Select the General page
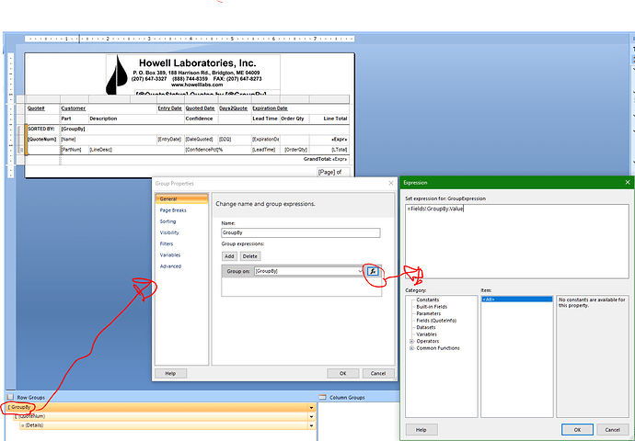 coord(181,198)
